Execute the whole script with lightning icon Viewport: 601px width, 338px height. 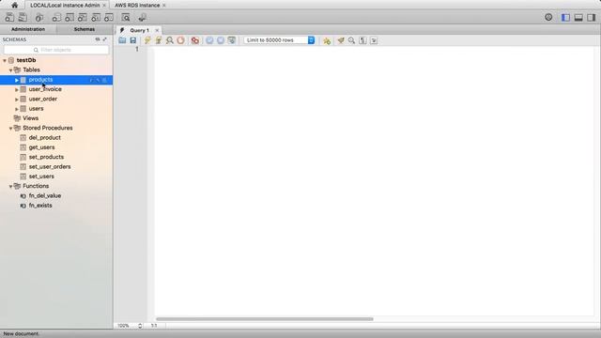click(147, 40)
